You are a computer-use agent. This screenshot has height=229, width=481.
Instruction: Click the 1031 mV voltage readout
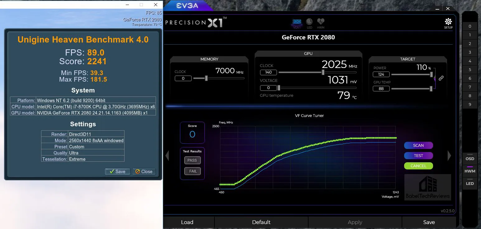342,80
